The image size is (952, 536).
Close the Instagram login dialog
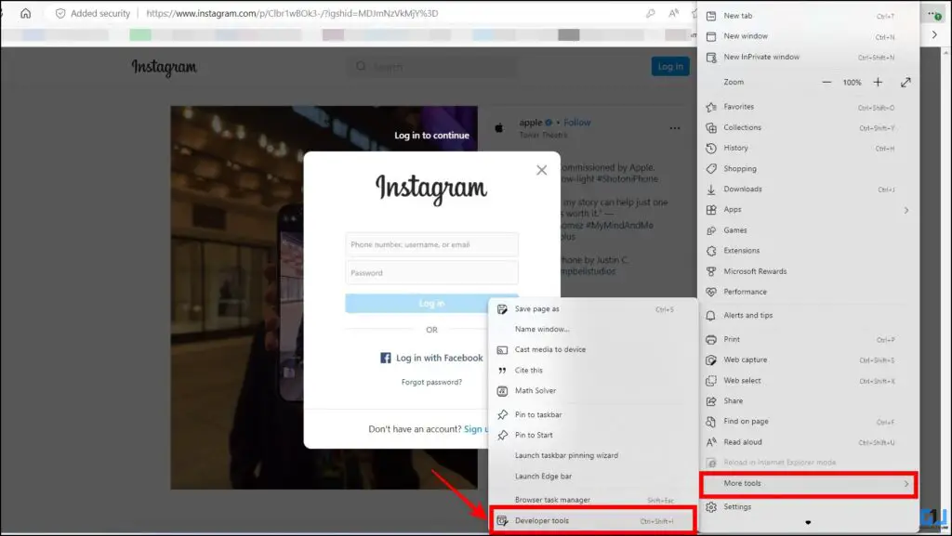pos(542,170)
